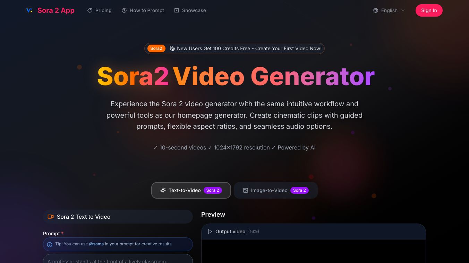Click the Sora2 Video Generator heading
Viewport: 469px width, 263px height.
(236, 76)
